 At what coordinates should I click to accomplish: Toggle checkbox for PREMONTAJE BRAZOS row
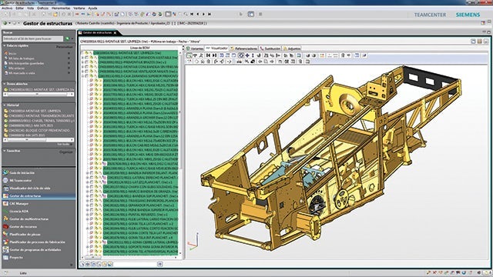(x=87, y=62)
